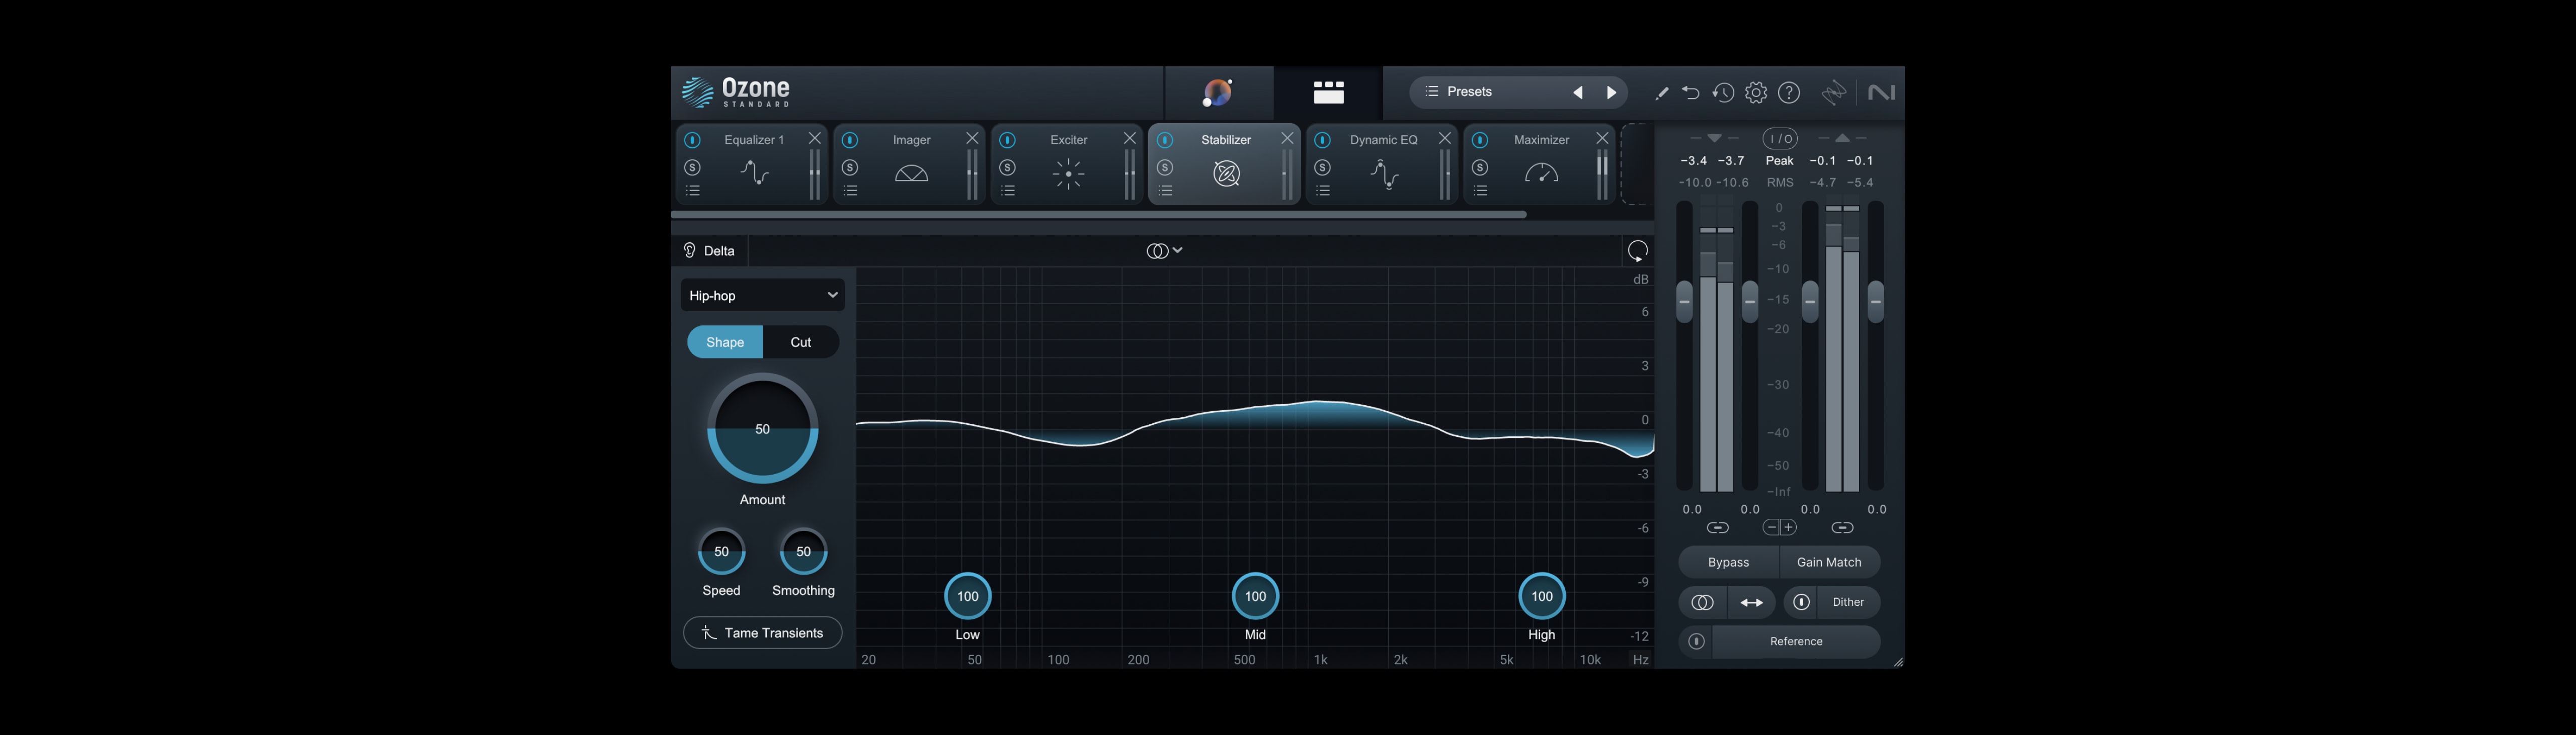Image resolution: width=2576 pixels, height=735 pixels.
Task: Go to next preset
Action: [x=1611, y=93]
